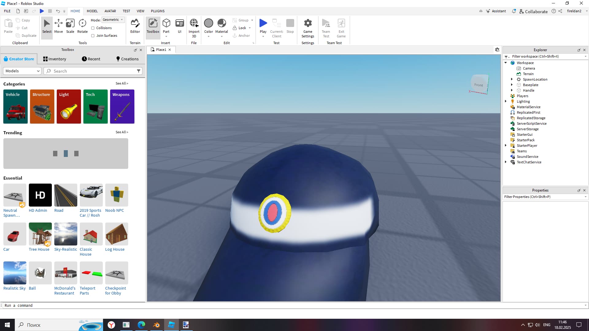Open the HD Admin model link

[x=38, y=211]
